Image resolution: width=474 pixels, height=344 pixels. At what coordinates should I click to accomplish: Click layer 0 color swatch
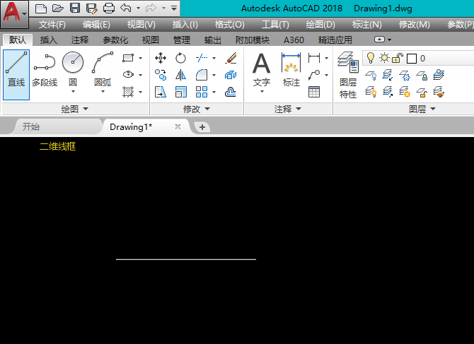tap(412, 58)
